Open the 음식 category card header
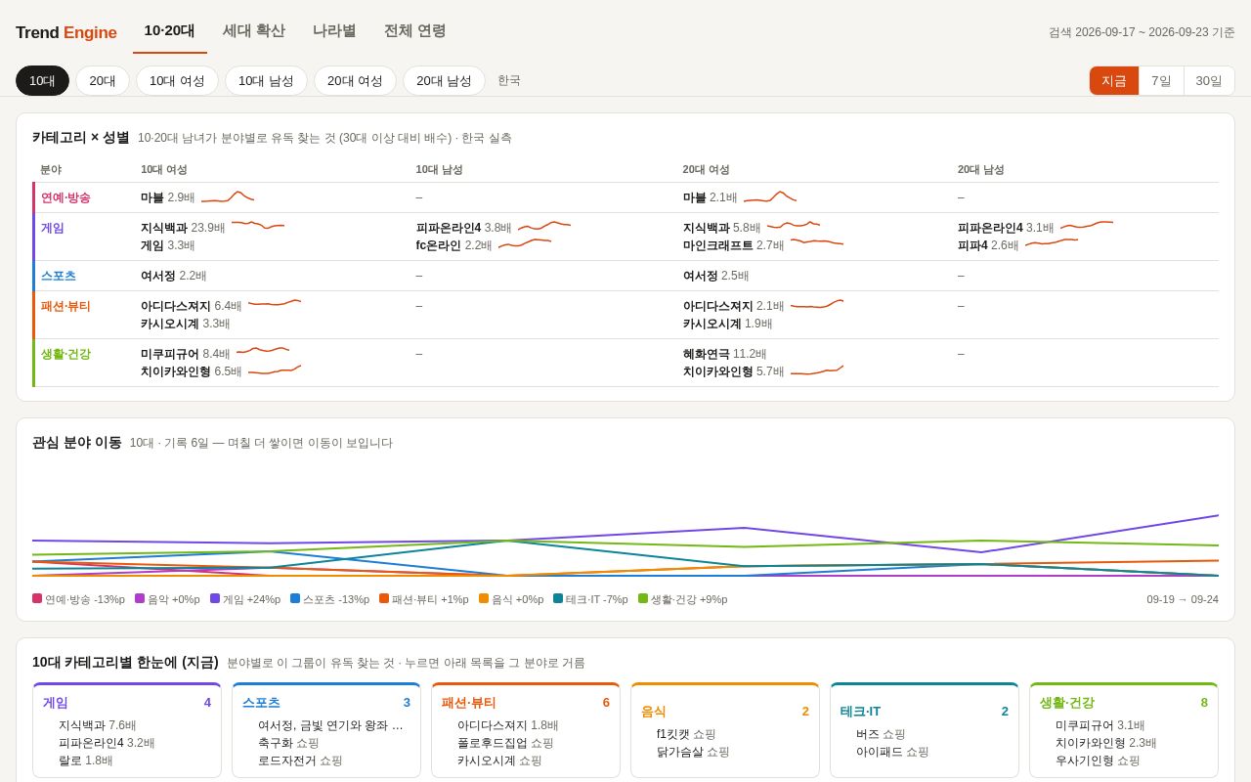The height and width of the screenshot is (782, 1251). [x=725, y=711]
